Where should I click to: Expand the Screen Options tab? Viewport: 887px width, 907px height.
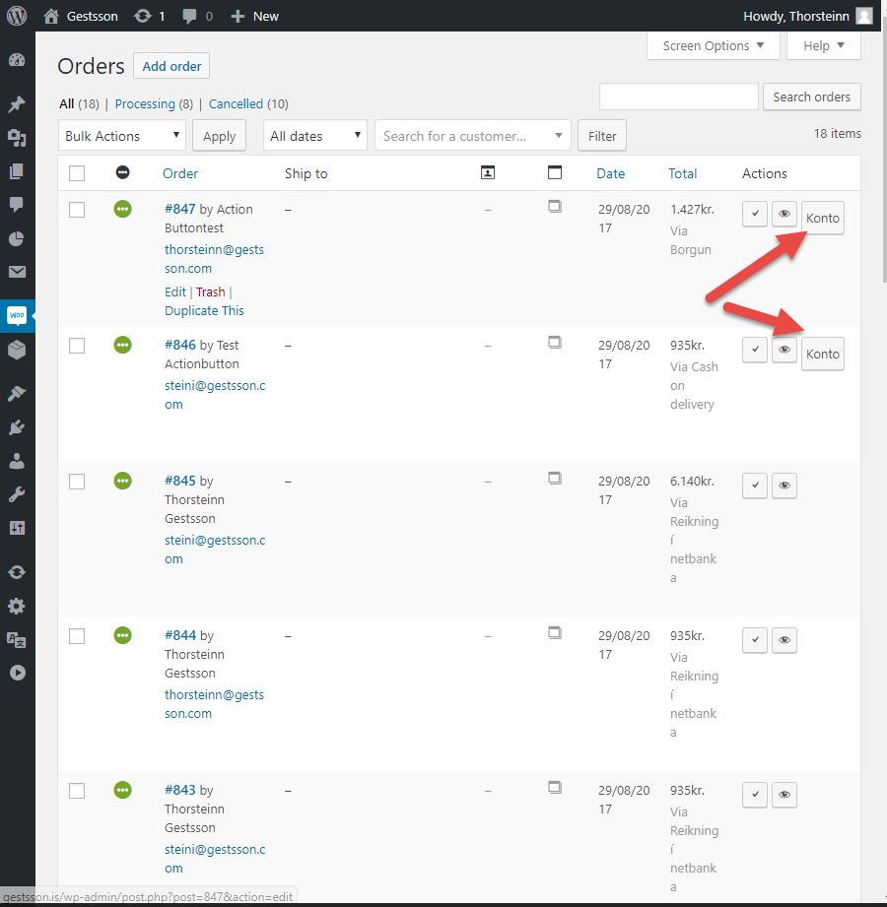point(713,45)
